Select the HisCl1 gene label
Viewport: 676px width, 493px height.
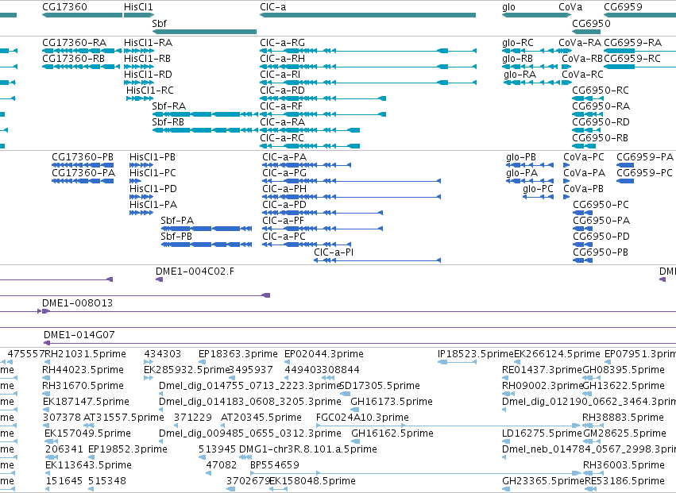pos(138,7)
